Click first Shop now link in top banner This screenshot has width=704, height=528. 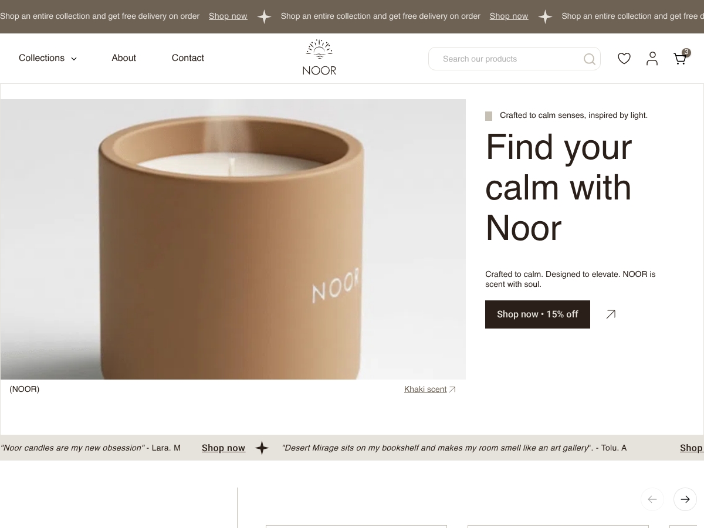pos(228,16)
